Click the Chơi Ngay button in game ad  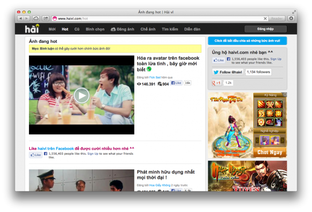click(x=270, y=152)
